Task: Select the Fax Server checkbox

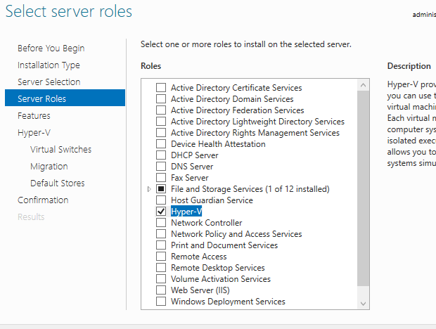Action: click(x=161, y=178)
